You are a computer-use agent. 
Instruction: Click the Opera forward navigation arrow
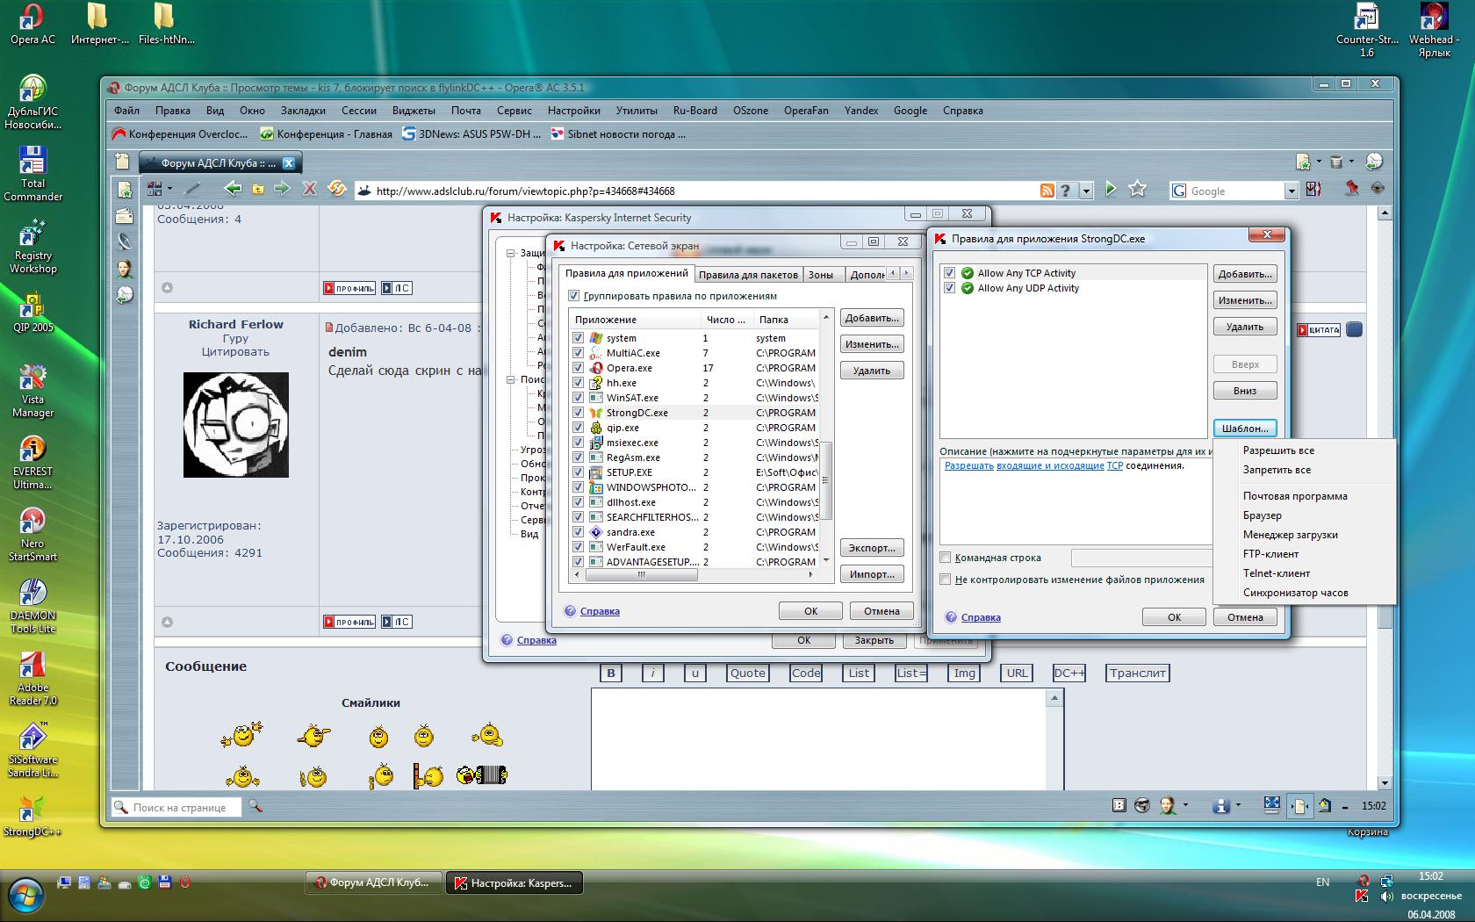click(x=282, y=188)
